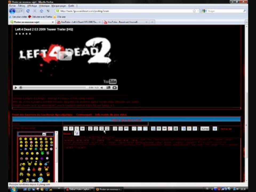Click the Fermer les balises link

[x=226, y=129]
